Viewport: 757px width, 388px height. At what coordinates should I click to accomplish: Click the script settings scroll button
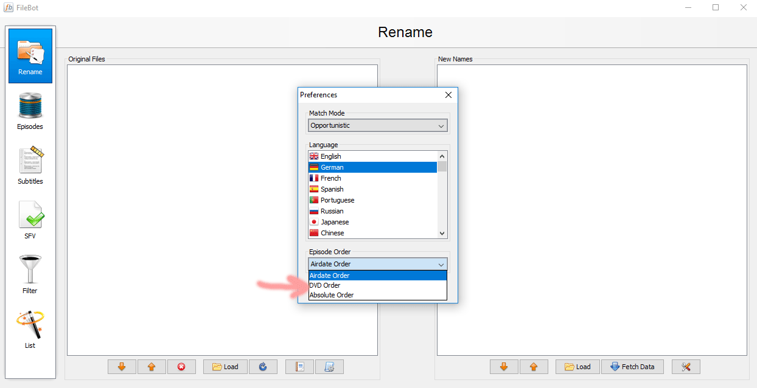[329, 367]
